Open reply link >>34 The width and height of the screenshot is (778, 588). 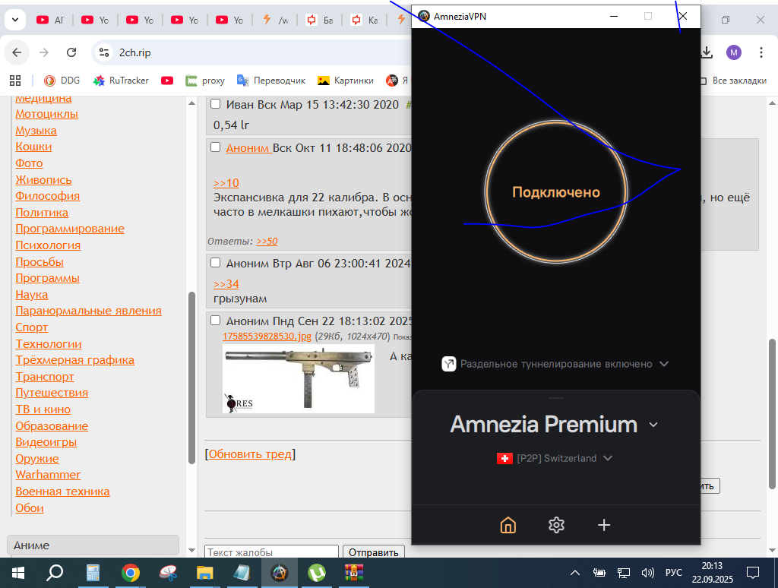[x=226, y=284]
